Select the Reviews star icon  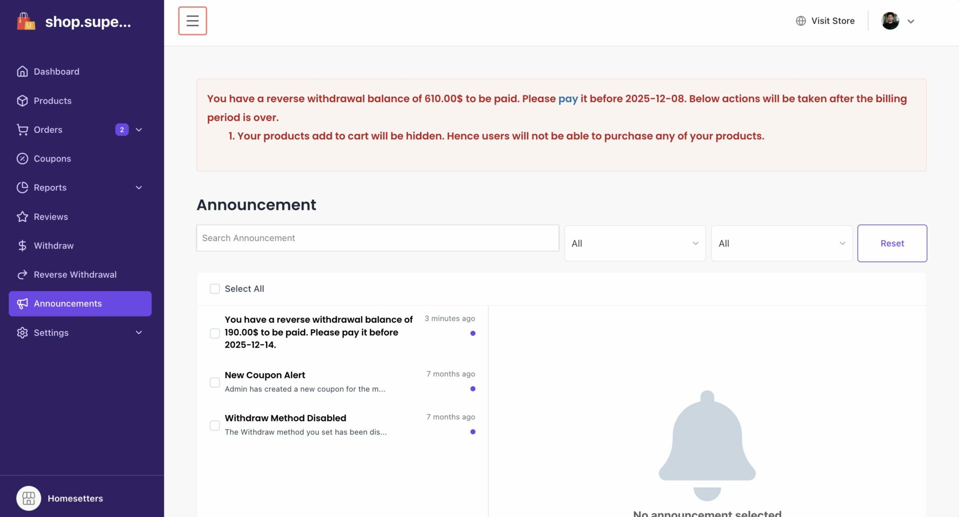[23, 216]
